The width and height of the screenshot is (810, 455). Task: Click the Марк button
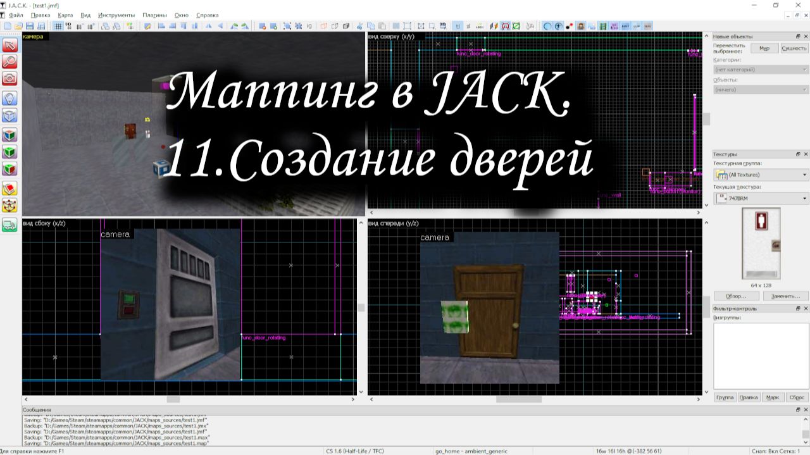tap(772, 397)
